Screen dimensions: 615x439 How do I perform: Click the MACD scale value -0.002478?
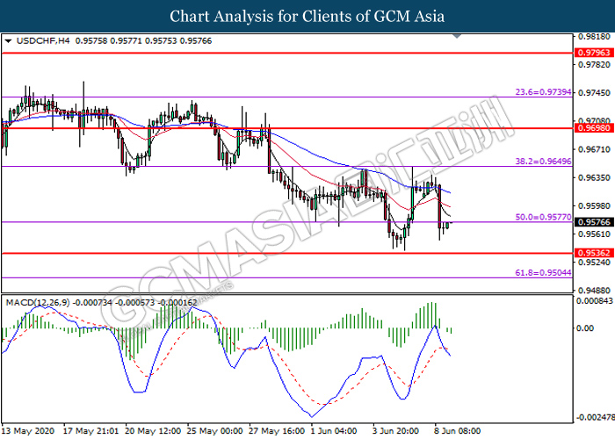point(595,417)
